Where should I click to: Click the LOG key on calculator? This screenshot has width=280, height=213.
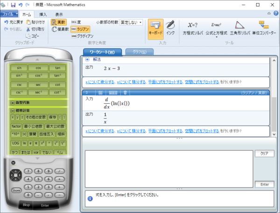tap(15, 143)
